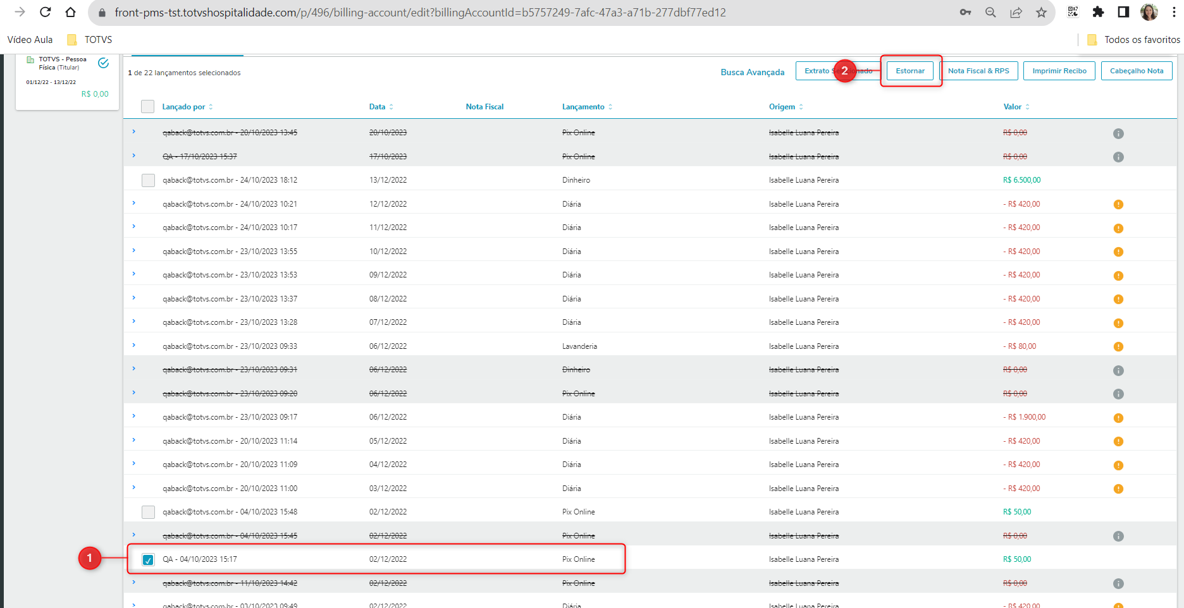Viewport: 1184px width, 608px height.
Task: Reload the page with the browser refresh icon
Action: click(45, 12)
